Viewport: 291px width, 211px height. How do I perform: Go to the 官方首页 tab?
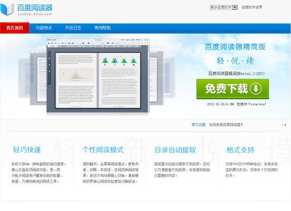click(15, 28)
